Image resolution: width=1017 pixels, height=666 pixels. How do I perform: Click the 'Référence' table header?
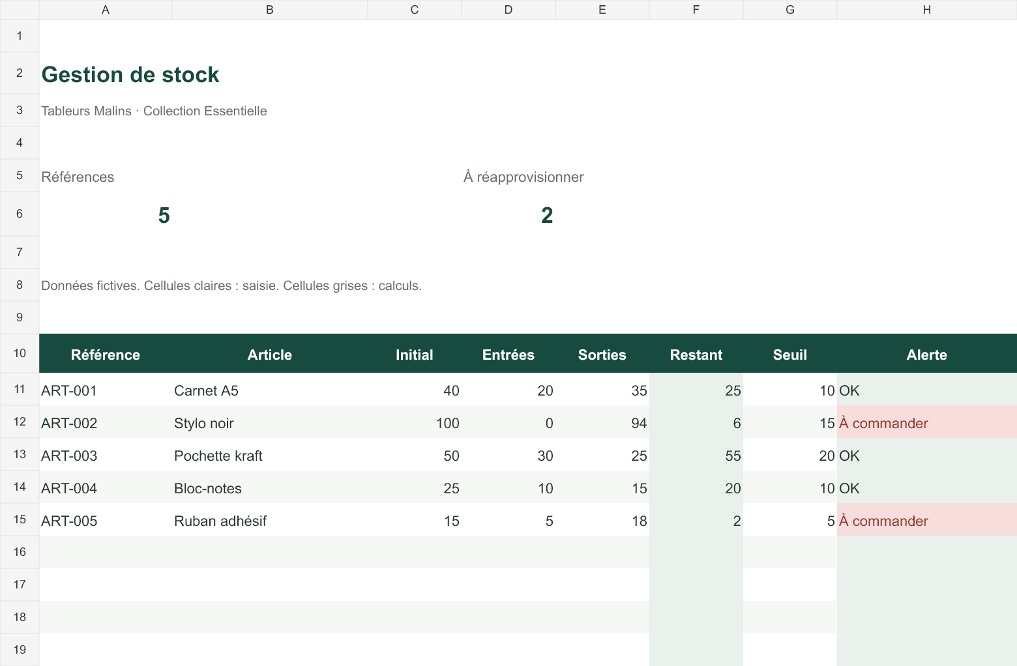106,355
